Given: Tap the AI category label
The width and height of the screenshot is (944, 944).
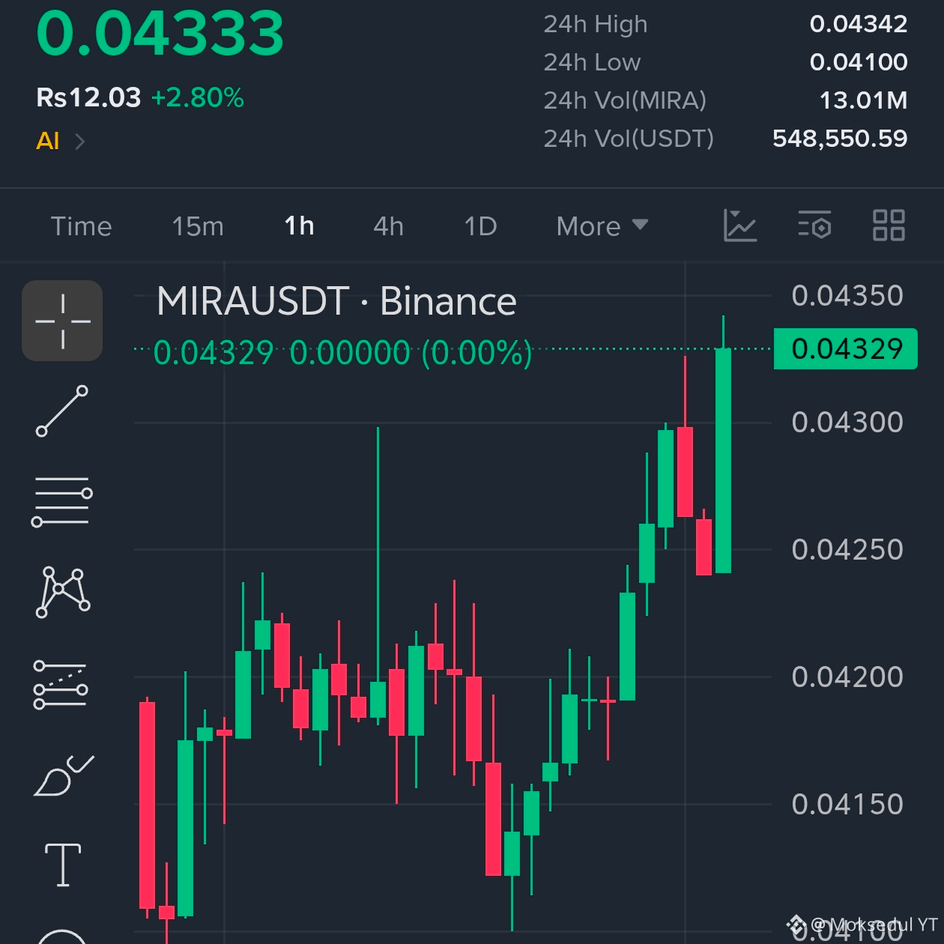Looking at the screenshot, I should [48, 141].
